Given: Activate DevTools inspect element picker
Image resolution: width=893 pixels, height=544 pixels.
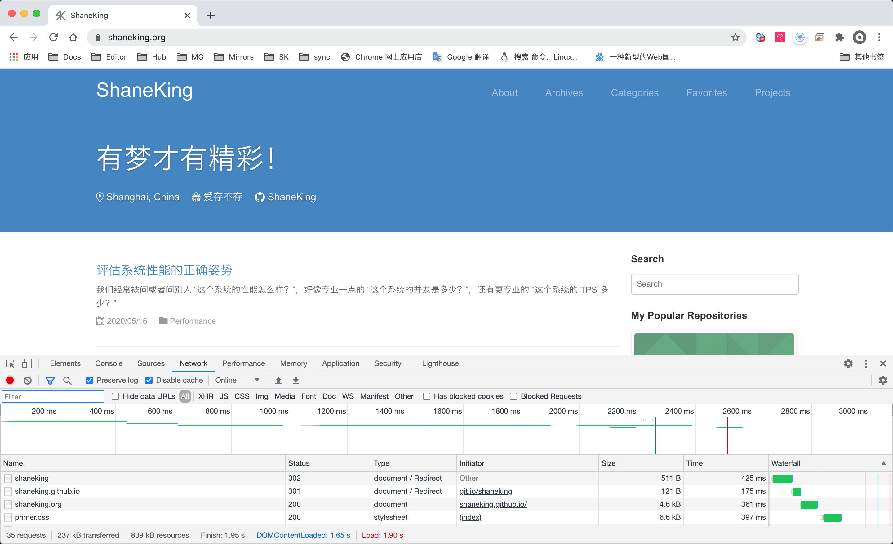Looking at the screenshot, I should click(x=10, y=363).
